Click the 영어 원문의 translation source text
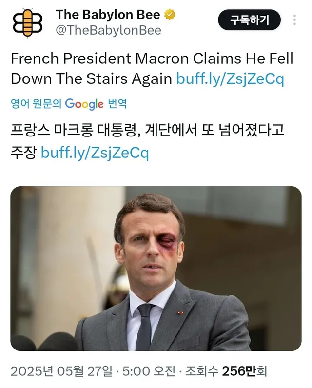Image resolution: width=312 pixels, height=388 pixels. [x=36, y=104]
